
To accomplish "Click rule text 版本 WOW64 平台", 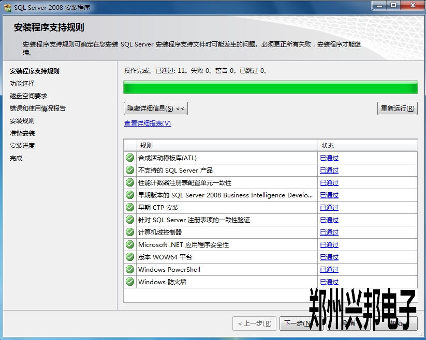I will pyautogui.click(x=165, y=257).
